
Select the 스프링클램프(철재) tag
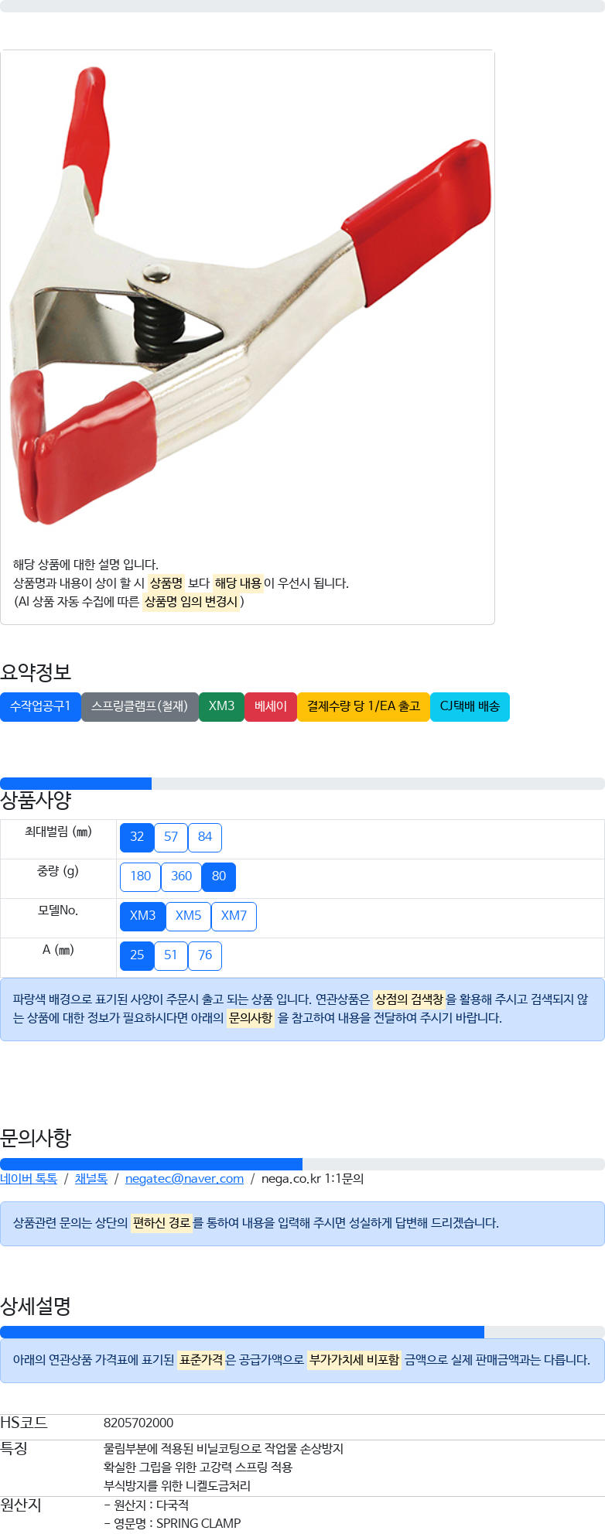click(140, 706)
